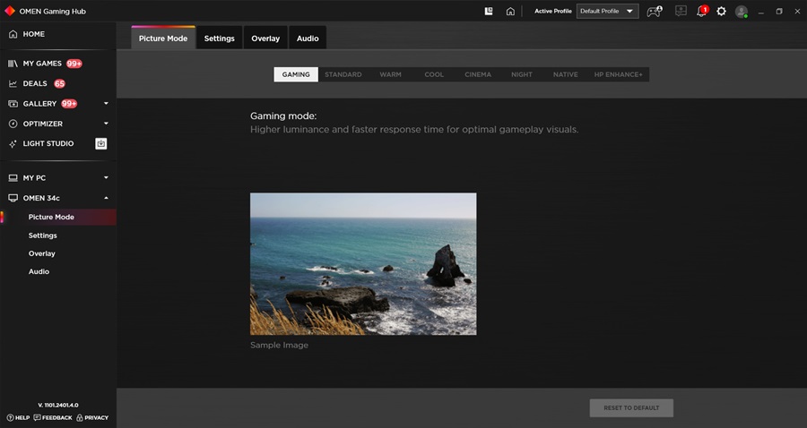Open the Privacy link
Viewport: 807px width, 428px height.
click(x=92, y=417)
